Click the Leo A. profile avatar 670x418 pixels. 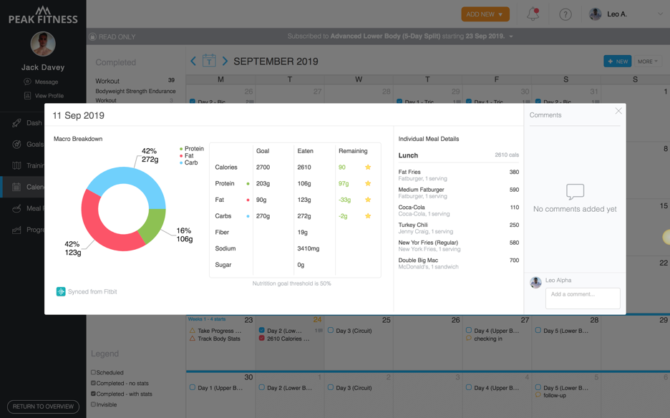596,14
